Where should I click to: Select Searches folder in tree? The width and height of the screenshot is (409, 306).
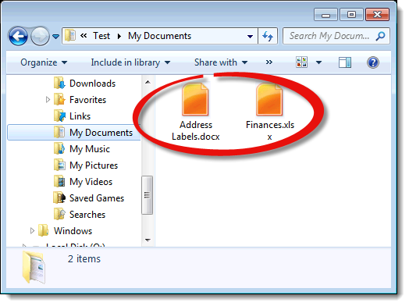click(x=87, y=215)
